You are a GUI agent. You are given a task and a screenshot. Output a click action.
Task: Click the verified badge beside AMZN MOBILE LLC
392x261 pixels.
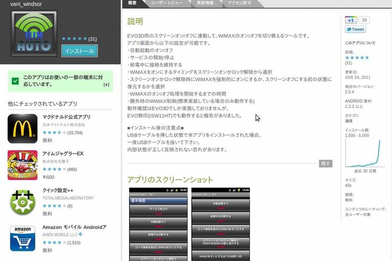point(80,235)
